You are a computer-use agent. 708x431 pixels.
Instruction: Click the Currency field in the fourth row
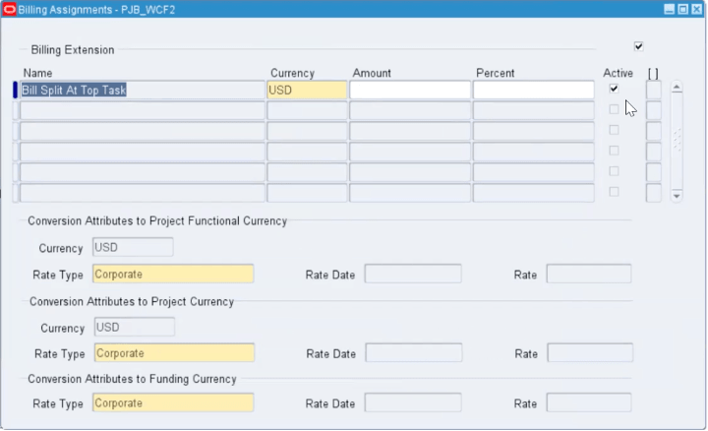(x=307, y=152)
